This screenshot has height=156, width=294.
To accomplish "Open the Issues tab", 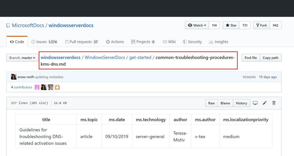I will point(44,42).
